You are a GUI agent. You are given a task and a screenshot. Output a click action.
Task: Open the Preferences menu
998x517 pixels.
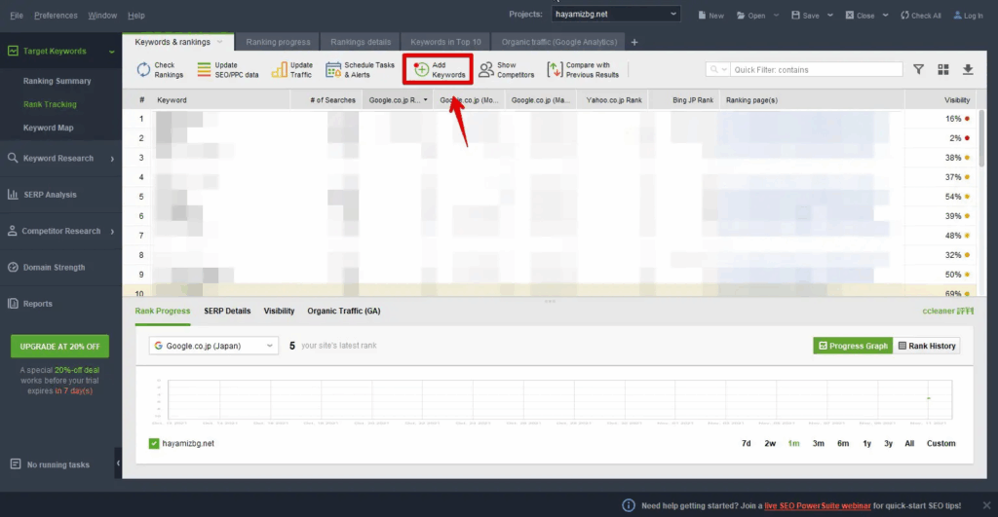(x=56, y=16)
